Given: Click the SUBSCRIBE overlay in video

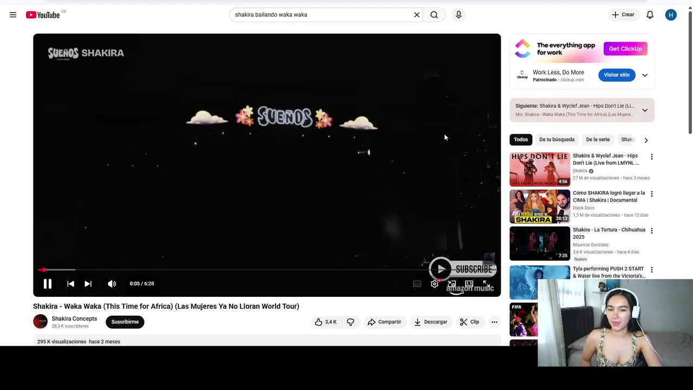Looking at the screenshot, I should pos(463,269).
